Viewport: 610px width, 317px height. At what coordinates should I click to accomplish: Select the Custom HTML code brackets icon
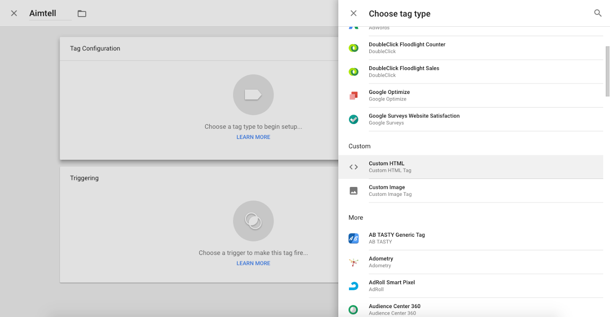tap(354, 167)
